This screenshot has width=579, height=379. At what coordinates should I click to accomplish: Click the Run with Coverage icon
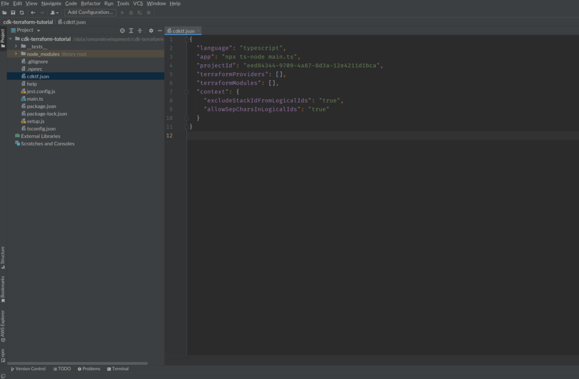tap(140, 12)
